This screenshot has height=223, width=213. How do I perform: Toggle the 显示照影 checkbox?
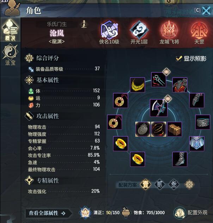[x=178, y=58]
